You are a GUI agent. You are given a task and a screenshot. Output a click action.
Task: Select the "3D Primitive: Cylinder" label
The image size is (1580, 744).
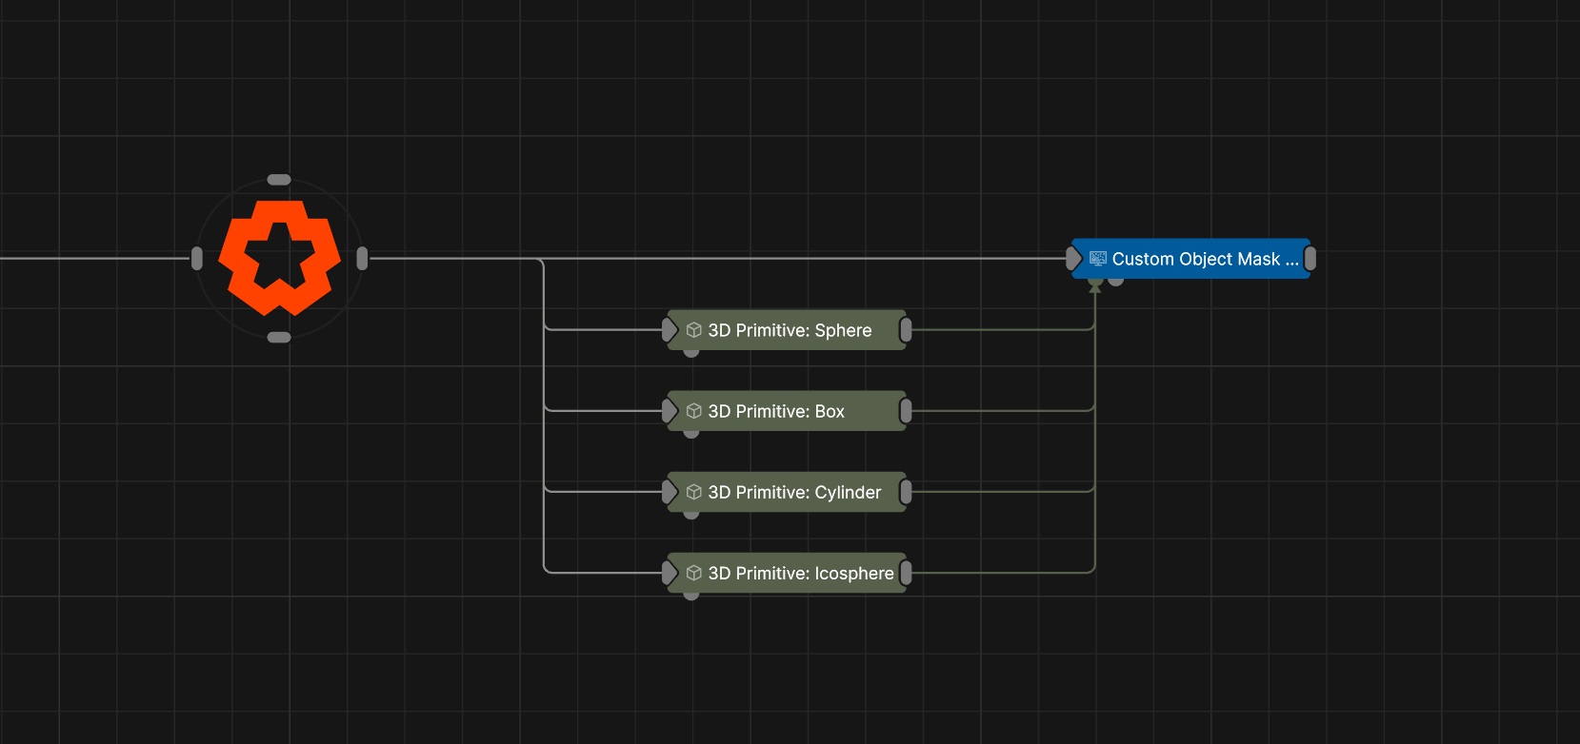(x=794, y=492)
